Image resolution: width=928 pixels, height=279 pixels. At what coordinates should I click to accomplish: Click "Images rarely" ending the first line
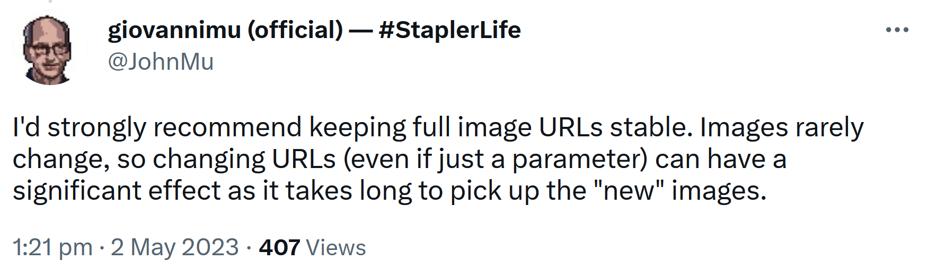pos(782,127)
